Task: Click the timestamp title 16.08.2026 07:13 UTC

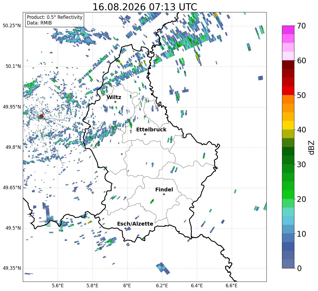Action: coord(145,7)
